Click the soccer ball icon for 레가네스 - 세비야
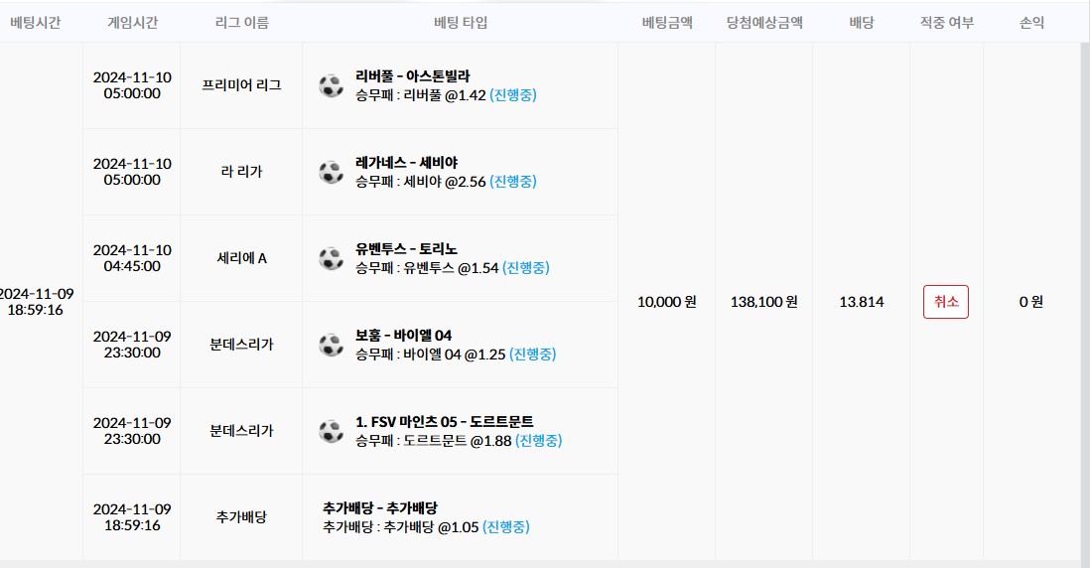The width and height of the screenshot is (1090, 568). (x=331, y=172)
